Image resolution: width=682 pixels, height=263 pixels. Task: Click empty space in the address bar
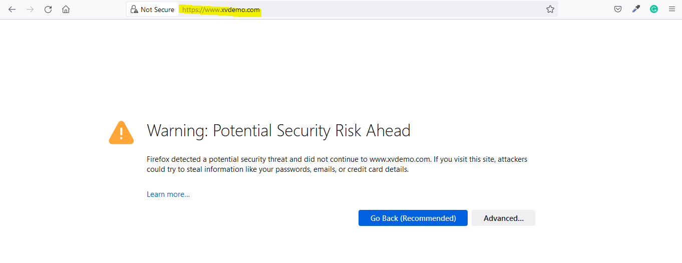coord(401,9)
